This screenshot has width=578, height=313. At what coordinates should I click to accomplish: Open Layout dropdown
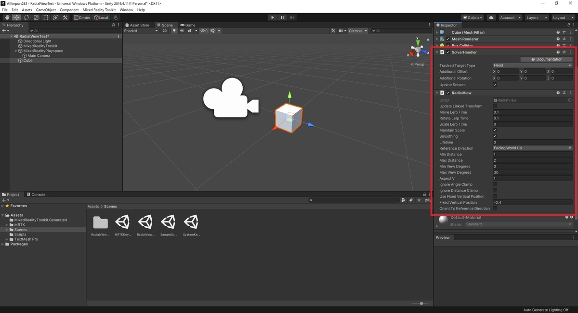click(x=563, y=17)
